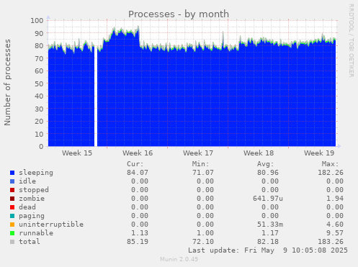The image size is (358, 267).
Task: Click the 'Max:' column header
Action: 330,164
